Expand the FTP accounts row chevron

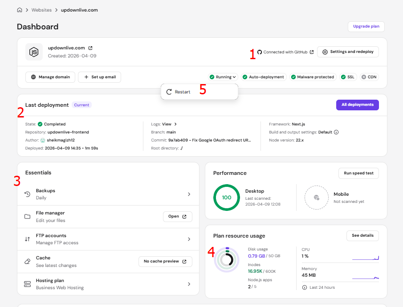(x=189, y=239)
